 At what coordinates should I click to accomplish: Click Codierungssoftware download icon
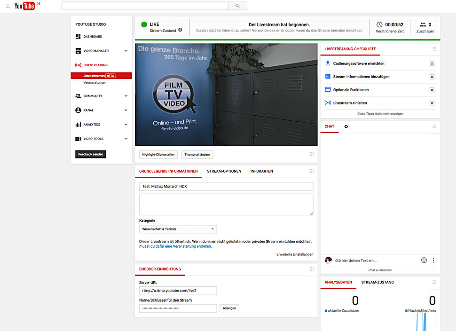tap(328, 63)
